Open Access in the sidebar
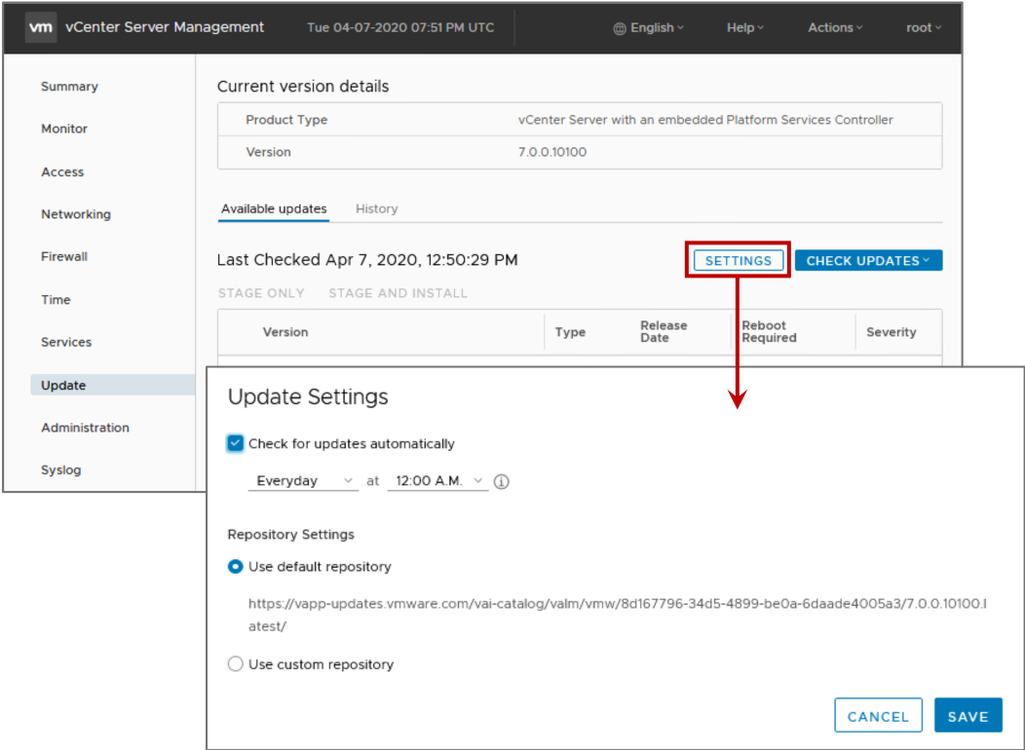The image size is (1025, 750). tap(62, 171)
